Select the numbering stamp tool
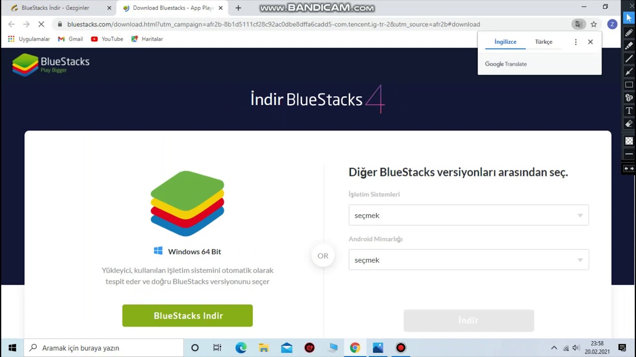Viewport: 636px width, 357px height. pos(629,97)
